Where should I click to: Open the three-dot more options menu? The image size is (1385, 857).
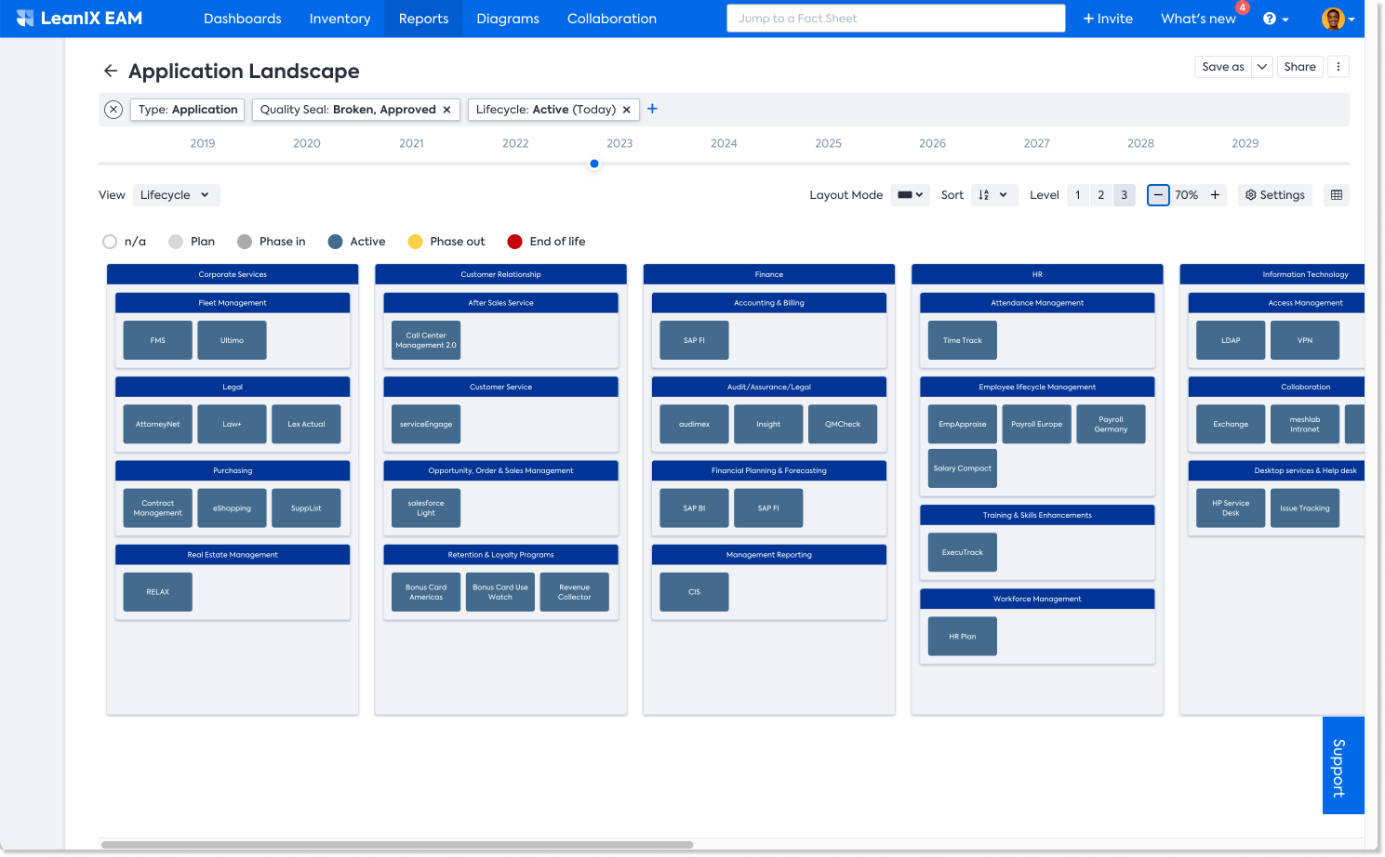coord(1338,67)
